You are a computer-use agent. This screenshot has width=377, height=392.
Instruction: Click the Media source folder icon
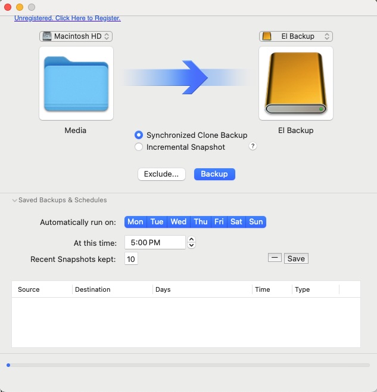pyautogui.click(x=76, y=84)
